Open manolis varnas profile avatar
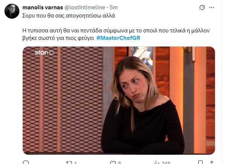The image size is (231, 164). pyautogui.click(x=12, y=11)
